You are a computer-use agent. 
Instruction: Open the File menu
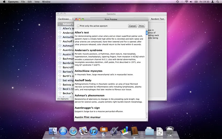click(x=23, y=2)
